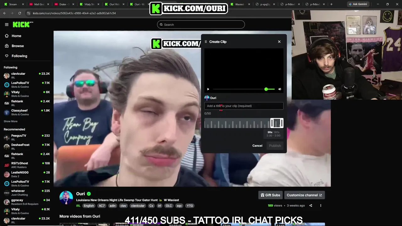Mute the clip preview volume icon
Image resolution: width=402 pixels, height=226 pixels.
pos(280,89)
